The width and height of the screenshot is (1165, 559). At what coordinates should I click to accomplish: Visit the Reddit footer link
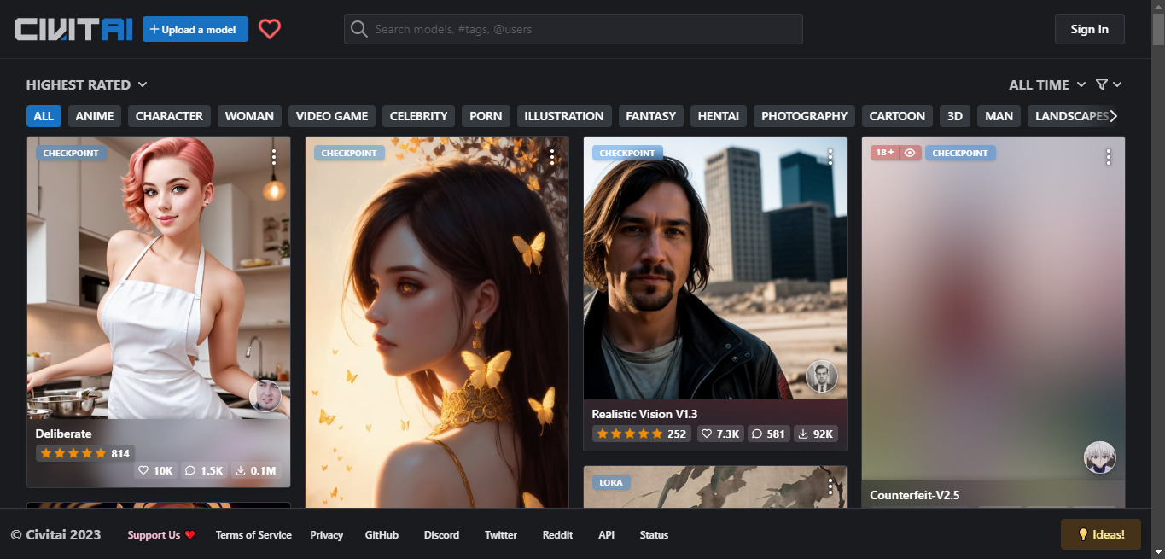pyautogui.click(x=557, y=535)
